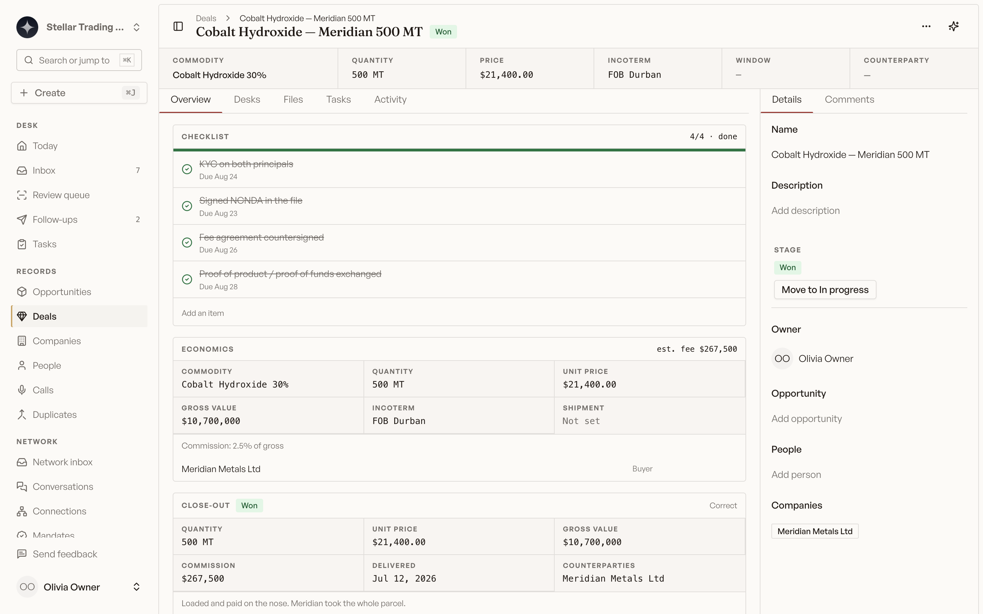The width and height of the screenshot is (983, 614).
Task: Click Add description field
Action: click(805, 211)
